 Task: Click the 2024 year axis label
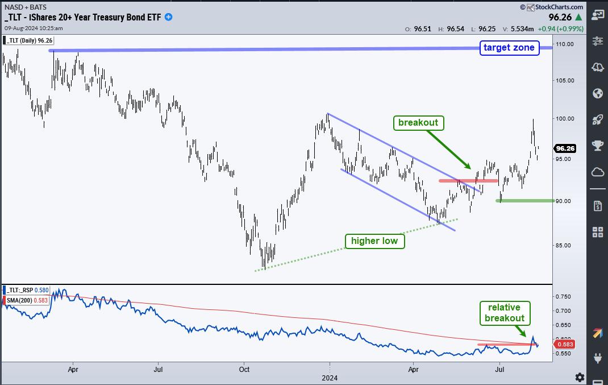click(x=330, y=378)
